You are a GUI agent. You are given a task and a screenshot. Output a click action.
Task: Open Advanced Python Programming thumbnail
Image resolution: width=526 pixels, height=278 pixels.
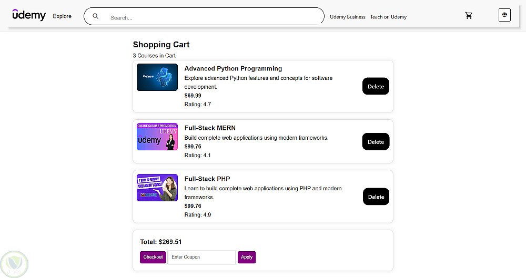click(x=157, y=77)
